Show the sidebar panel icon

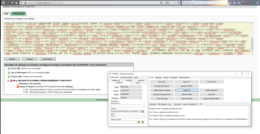239,3
